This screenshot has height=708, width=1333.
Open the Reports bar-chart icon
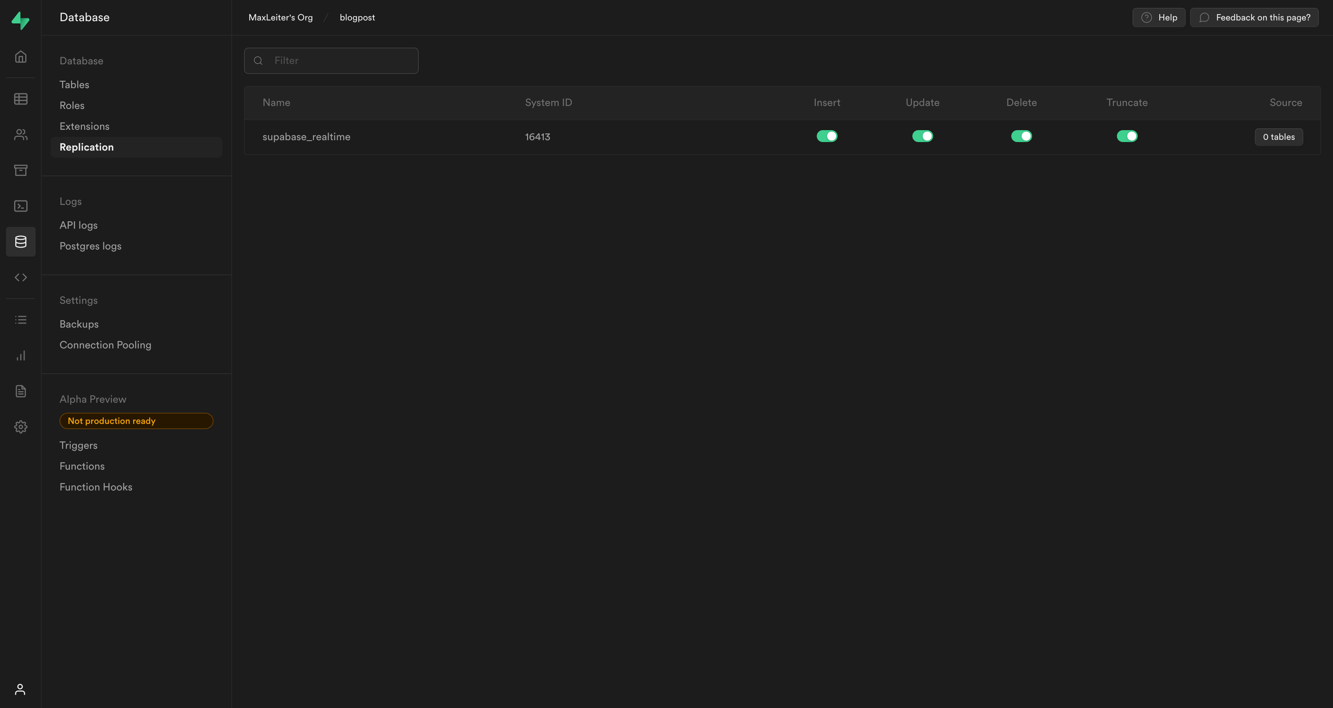21,355
